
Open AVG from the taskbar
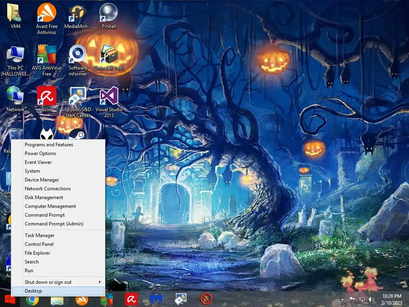click(106, 299)
